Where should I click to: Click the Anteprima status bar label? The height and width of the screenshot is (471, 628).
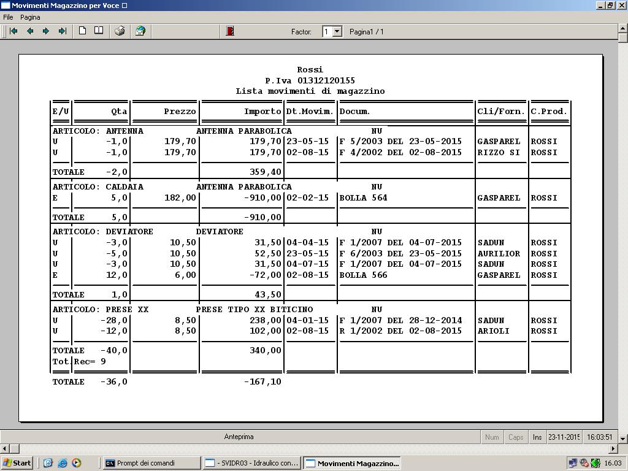coord(239,437)
